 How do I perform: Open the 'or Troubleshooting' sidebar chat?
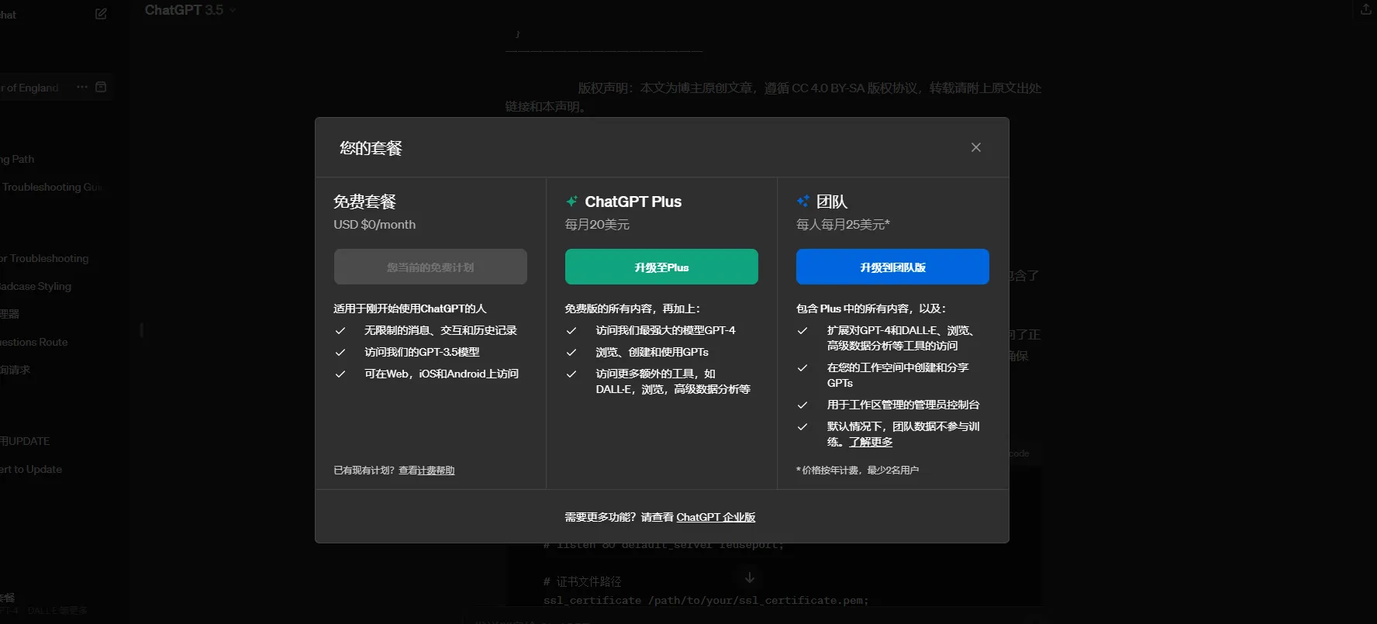[x=45, y=258]
